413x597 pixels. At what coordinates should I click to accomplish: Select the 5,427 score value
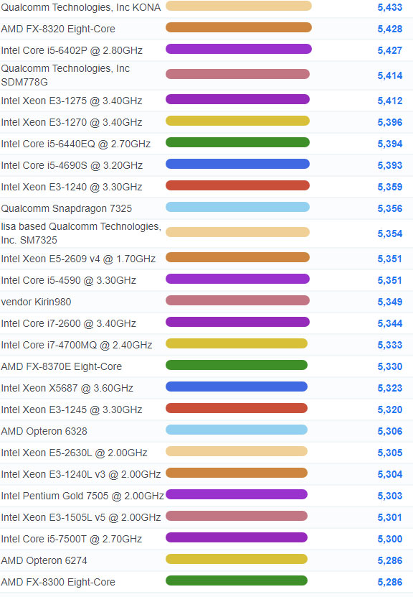coord(390,50)
